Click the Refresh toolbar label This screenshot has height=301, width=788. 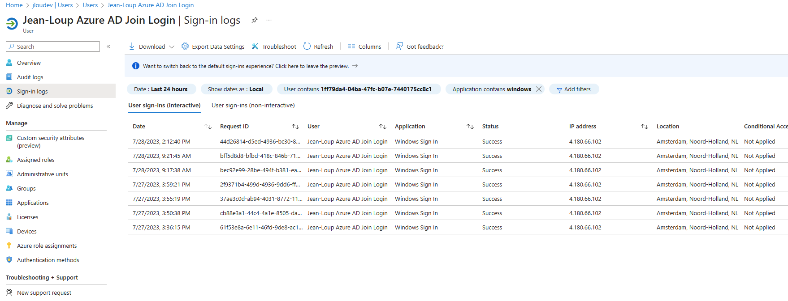(x=324, y=47)
